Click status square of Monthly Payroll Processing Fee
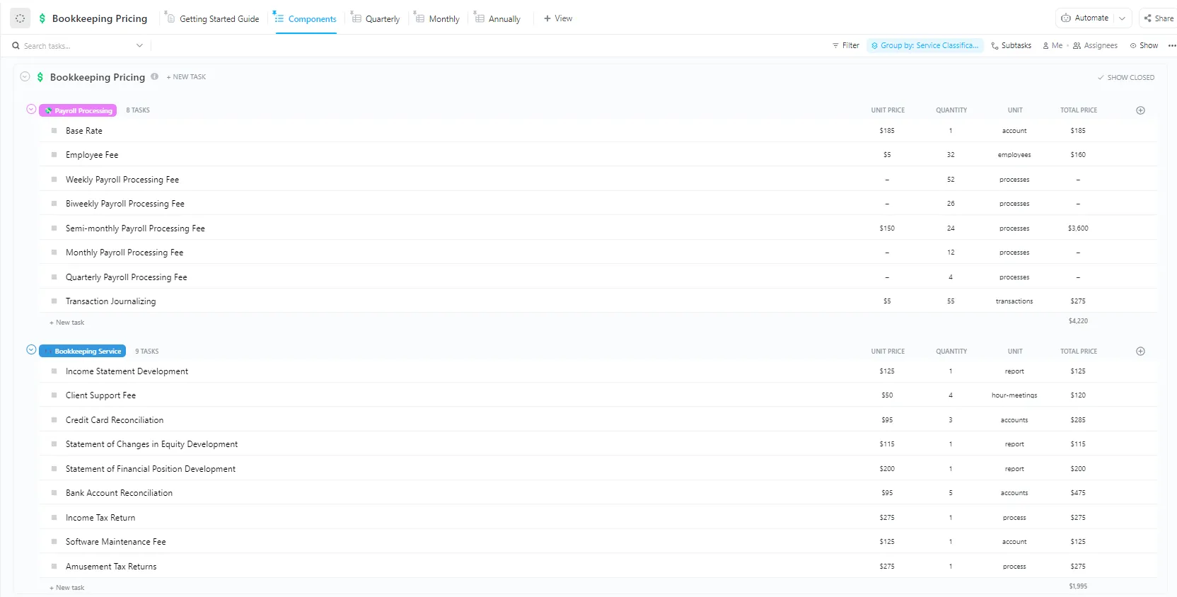Screen dimensions: 1177x597 [54, 253]
